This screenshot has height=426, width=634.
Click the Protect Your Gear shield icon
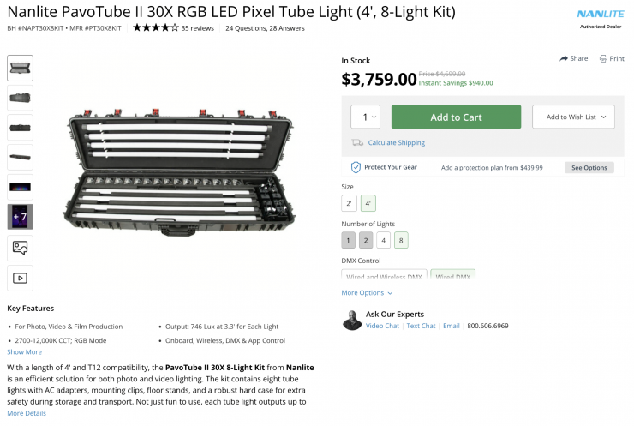coord(356,167)
